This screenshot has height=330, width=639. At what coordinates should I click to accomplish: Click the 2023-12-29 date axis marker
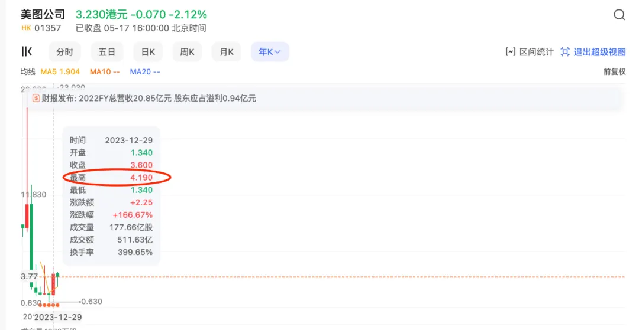coord(58,318)
